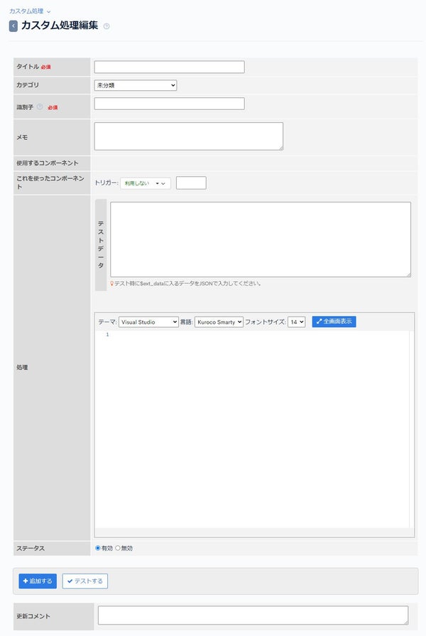Open the フォントサイズ dropdown showing 14
Viewport: 426px width, 636px height.
click(x=296, y=322)
